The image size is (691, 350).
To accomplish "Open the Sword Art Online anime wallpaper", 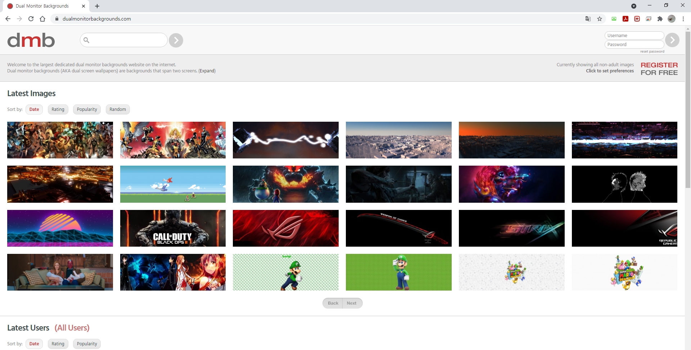I will (173, 272).
